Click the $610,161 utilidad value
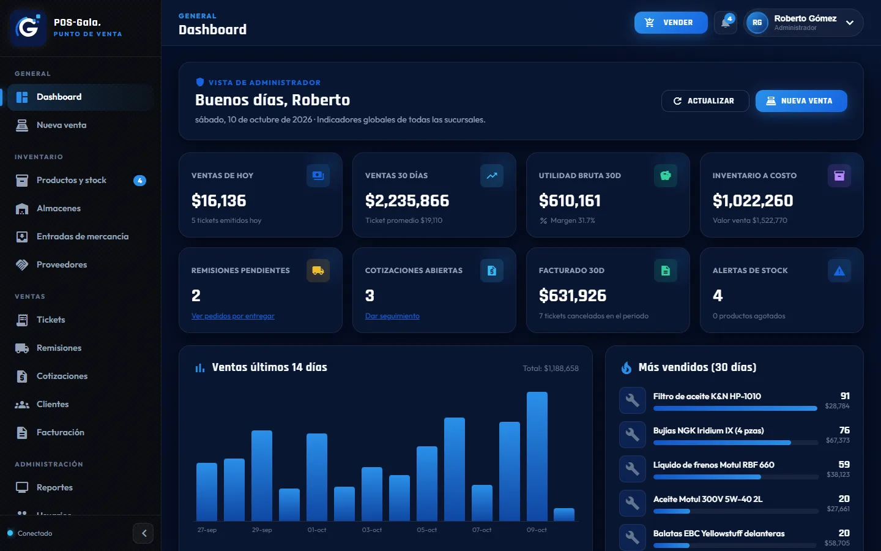881x551 pixels. 570,201
